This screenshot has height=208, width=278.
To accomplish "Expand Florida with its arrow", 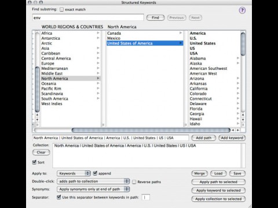I will click(x=238, y=109).
